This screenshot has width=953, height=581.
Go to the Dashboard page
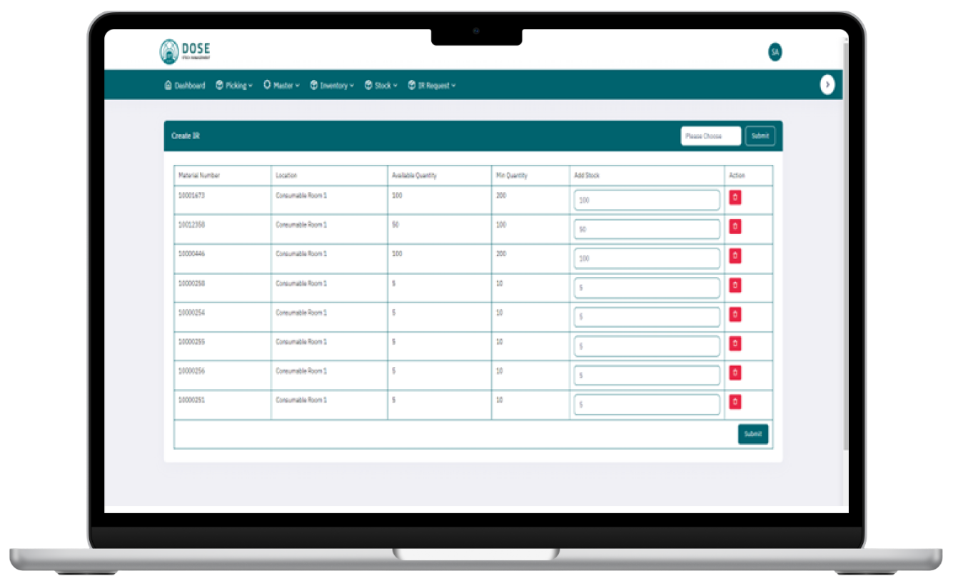pos(185,86)
